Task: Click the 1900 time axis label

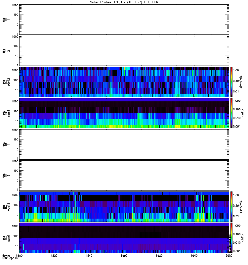Action: [124, 255]
